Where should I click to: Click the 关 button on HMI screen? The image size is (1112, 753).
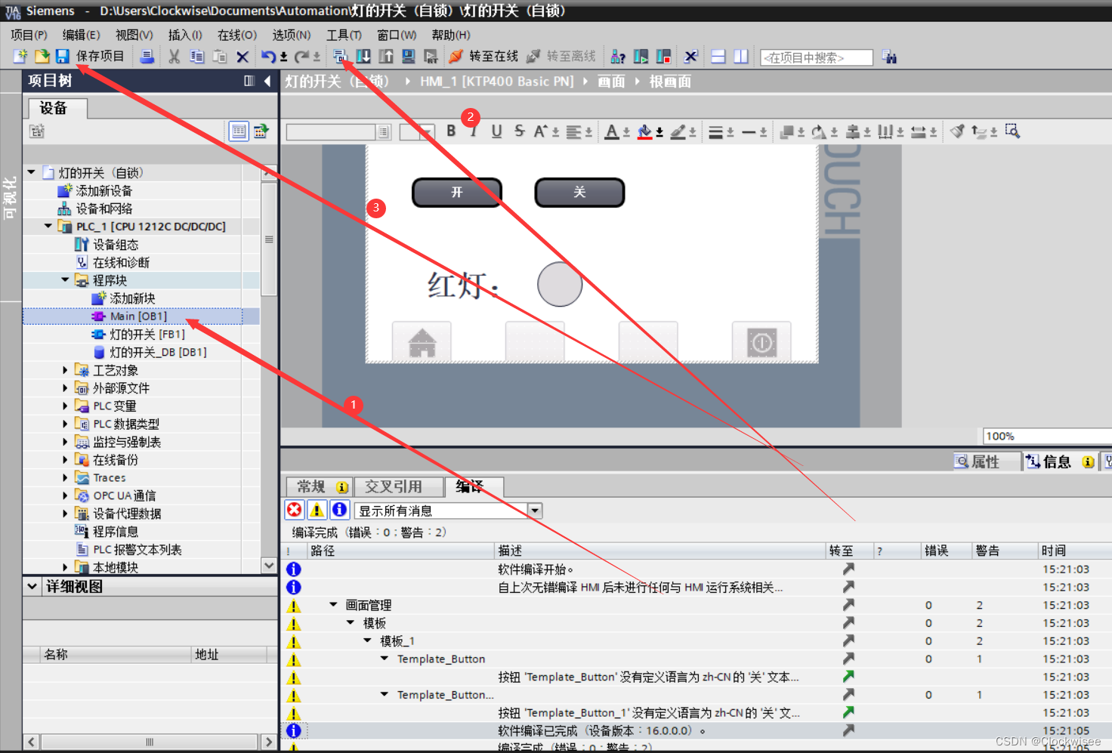579,193
